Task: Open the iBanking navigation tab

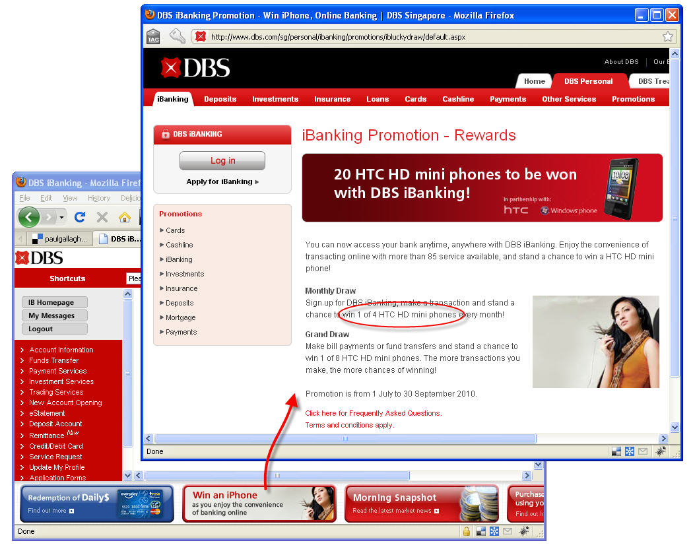Action: point(173,99)
